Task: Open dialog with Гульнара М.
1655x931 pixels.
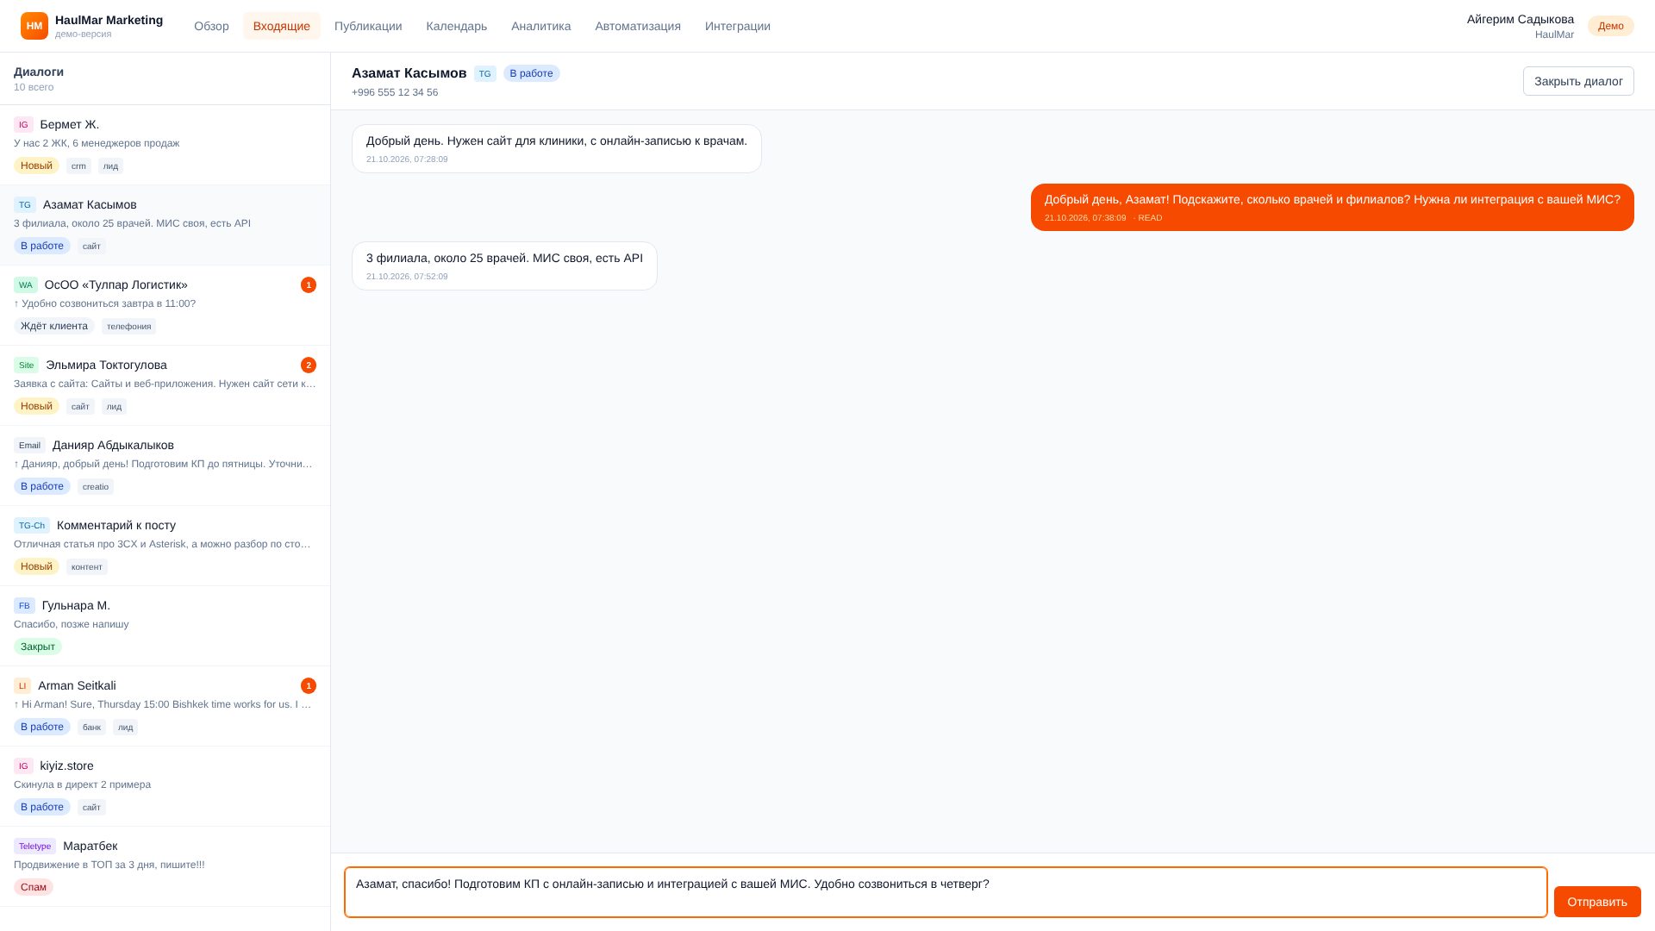Action: point(165,626)
